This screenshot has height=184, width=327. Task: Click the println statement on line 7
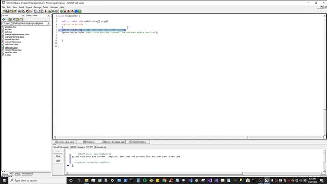click(x=110, y=32)
